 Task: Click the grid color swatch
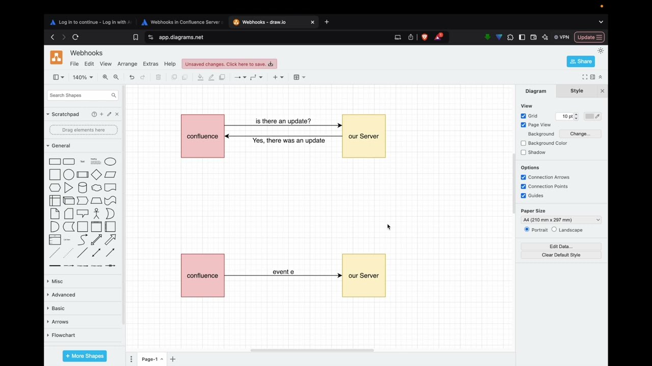pos(592,116)
